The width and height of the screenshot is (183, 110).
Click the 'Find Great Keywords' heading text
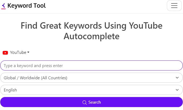point(91,26)
